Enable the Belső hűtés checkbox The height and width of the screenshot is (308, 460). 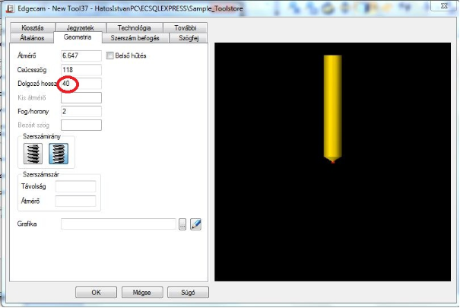(110, 56)
